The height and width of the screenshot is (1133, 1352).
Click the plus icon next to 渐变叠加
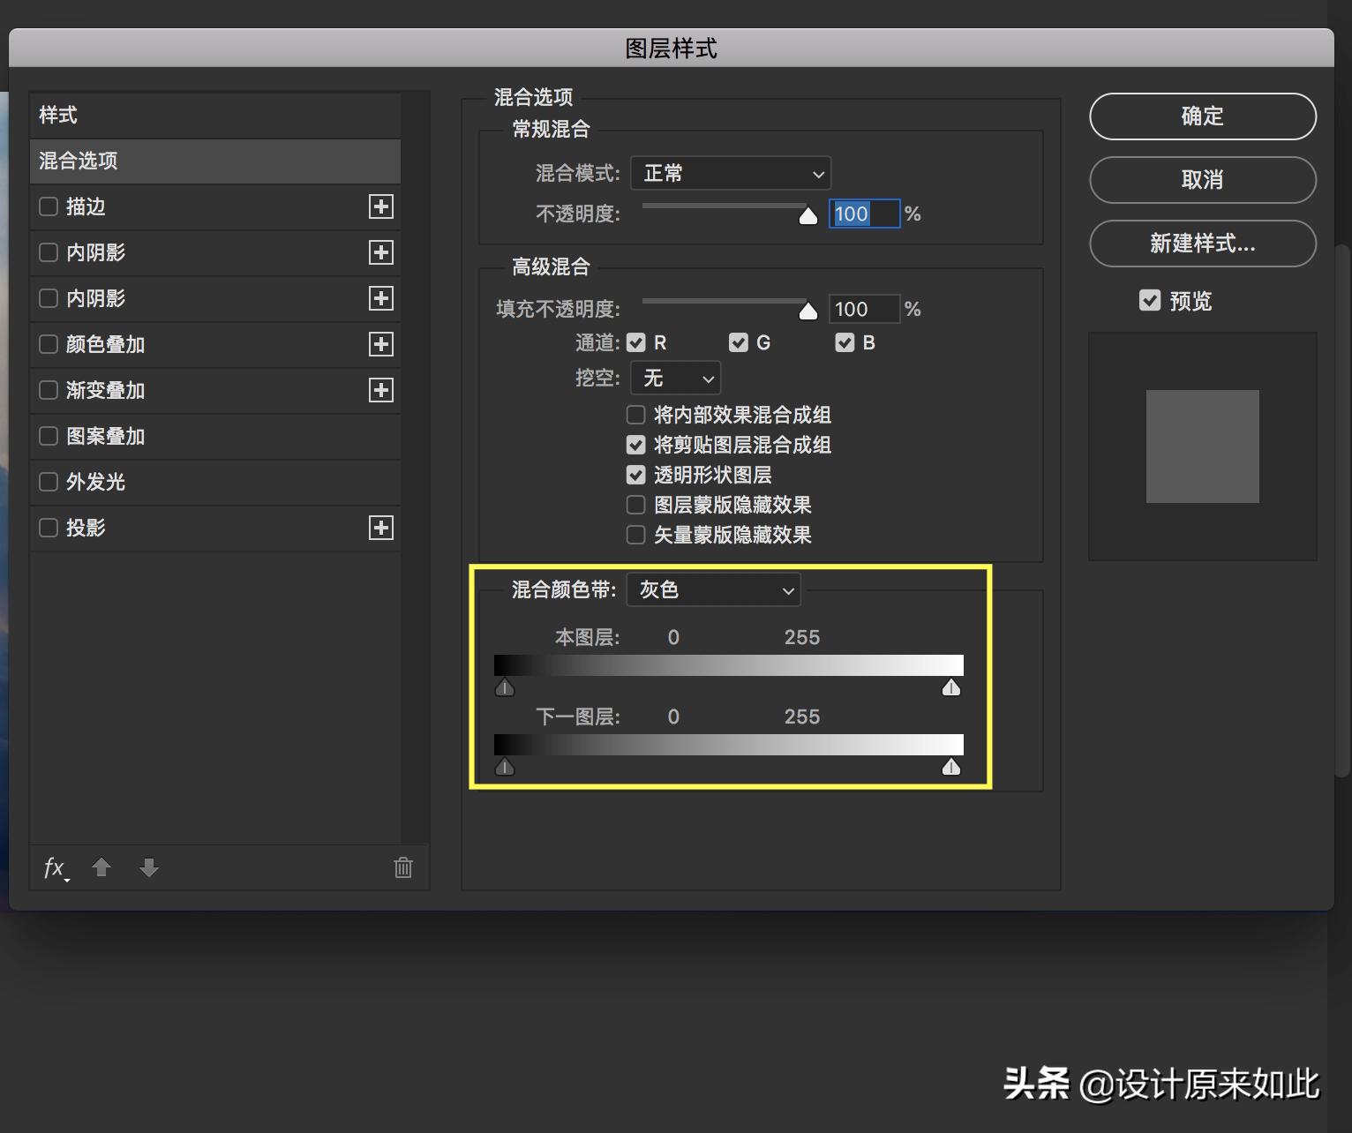pyautogui.click(x=380, y=390)
